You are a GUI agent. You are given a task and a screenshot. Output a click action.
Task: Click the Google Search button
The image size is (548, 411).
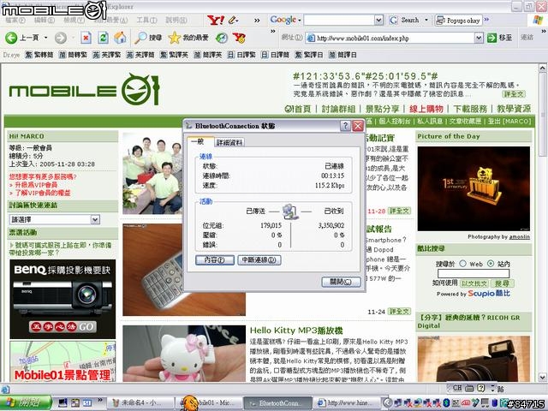pos(405,20)
